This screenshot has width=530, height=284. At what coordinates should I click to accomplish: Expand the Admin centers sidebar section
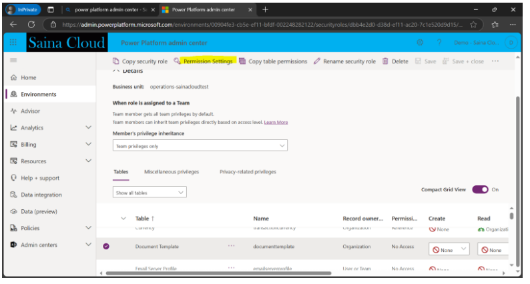click(88, 245)
